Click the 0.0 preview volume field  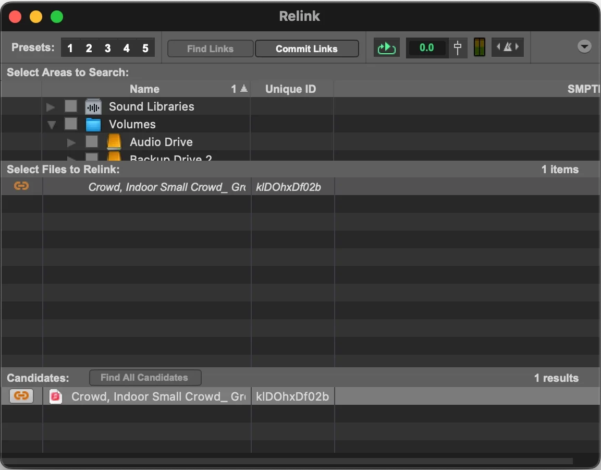426,47
